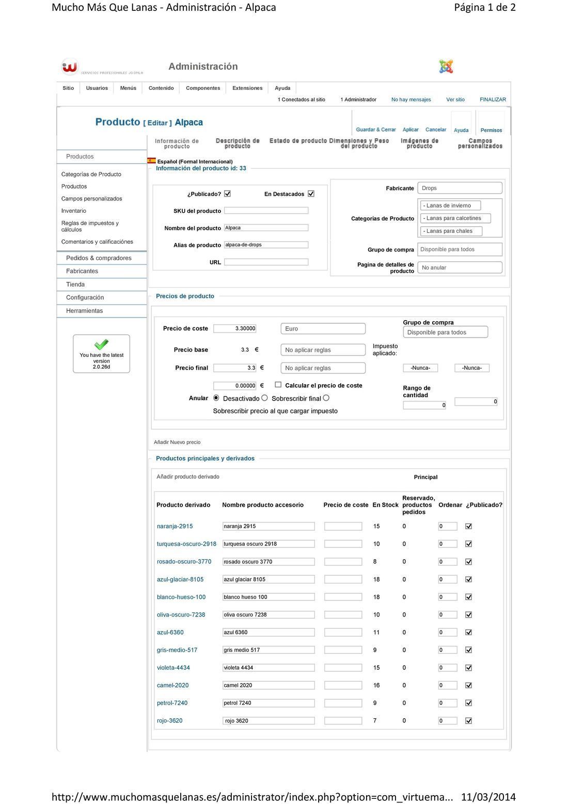Open the Usuarios menu

[x=97, y=88]
